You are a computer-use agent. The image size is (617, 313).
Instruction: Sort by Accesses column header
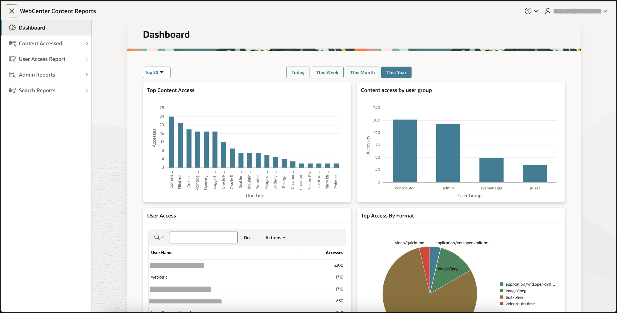[334, 253]
